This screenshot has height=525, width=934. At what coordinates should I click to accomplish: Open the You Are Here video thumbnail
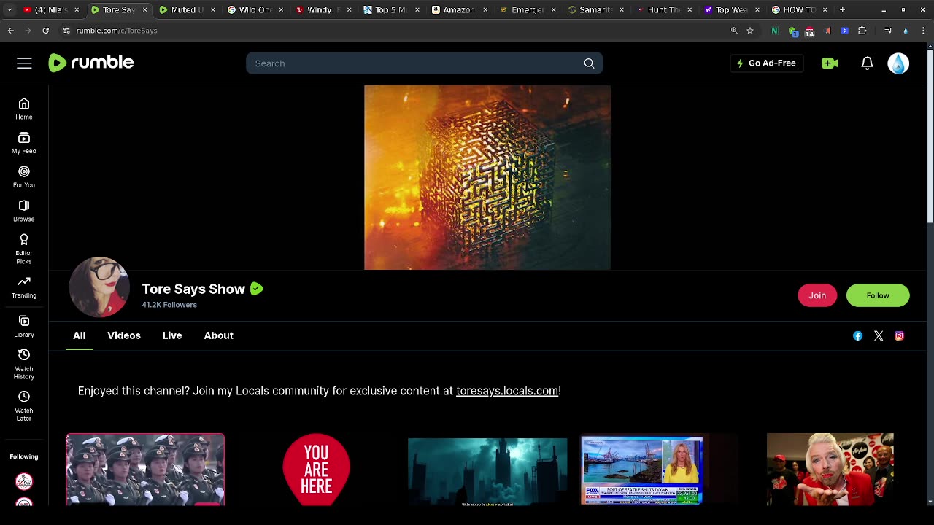click(x=316, y=470)
